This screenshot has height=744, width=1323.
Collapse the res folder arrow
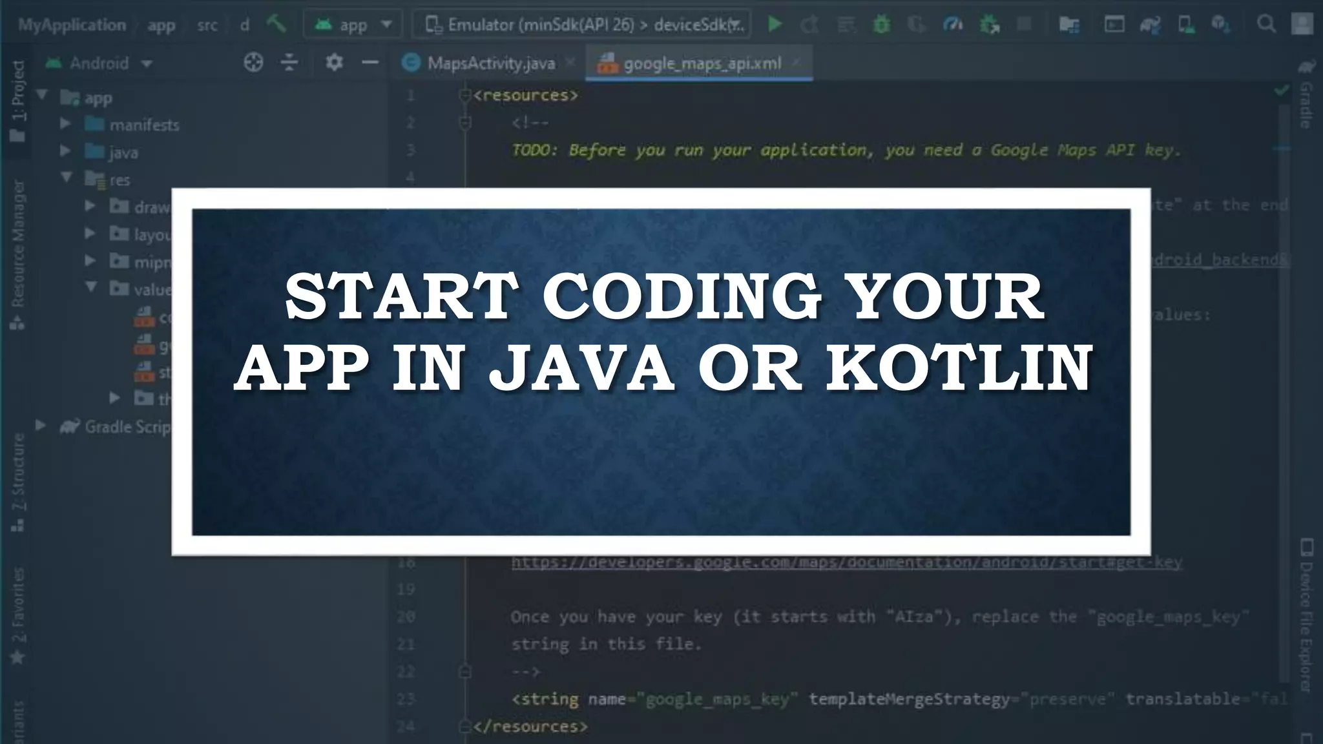pyautogui.click(x=67, y=177)
